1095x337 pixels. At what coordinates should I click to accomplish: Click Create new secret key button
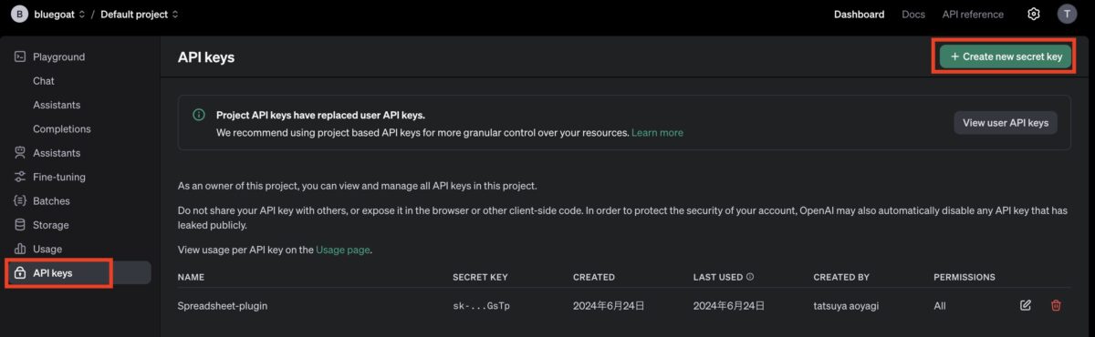1006,56
